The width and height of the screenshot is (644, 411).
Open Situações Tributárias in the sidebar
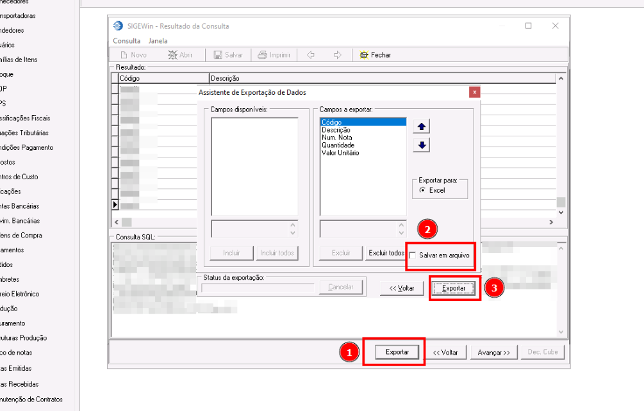[x=24, y=133]
